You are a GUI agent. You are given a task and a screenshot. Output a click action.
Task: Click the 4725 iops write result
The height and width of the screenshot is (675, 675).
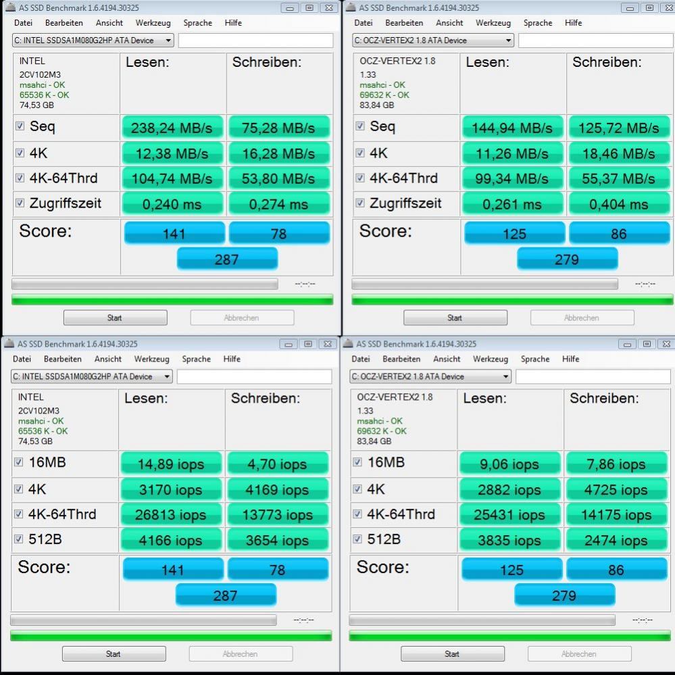coord(616,489)
